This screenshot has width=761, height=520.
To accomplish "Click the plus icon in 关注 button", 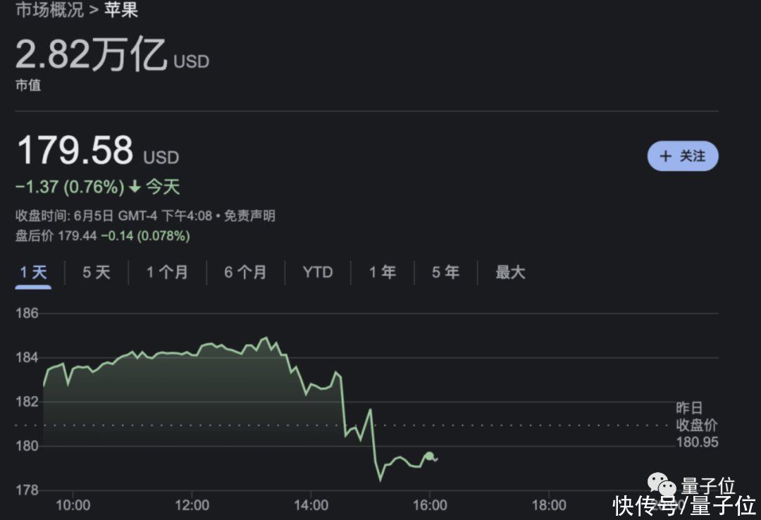I will coord(666,156).
